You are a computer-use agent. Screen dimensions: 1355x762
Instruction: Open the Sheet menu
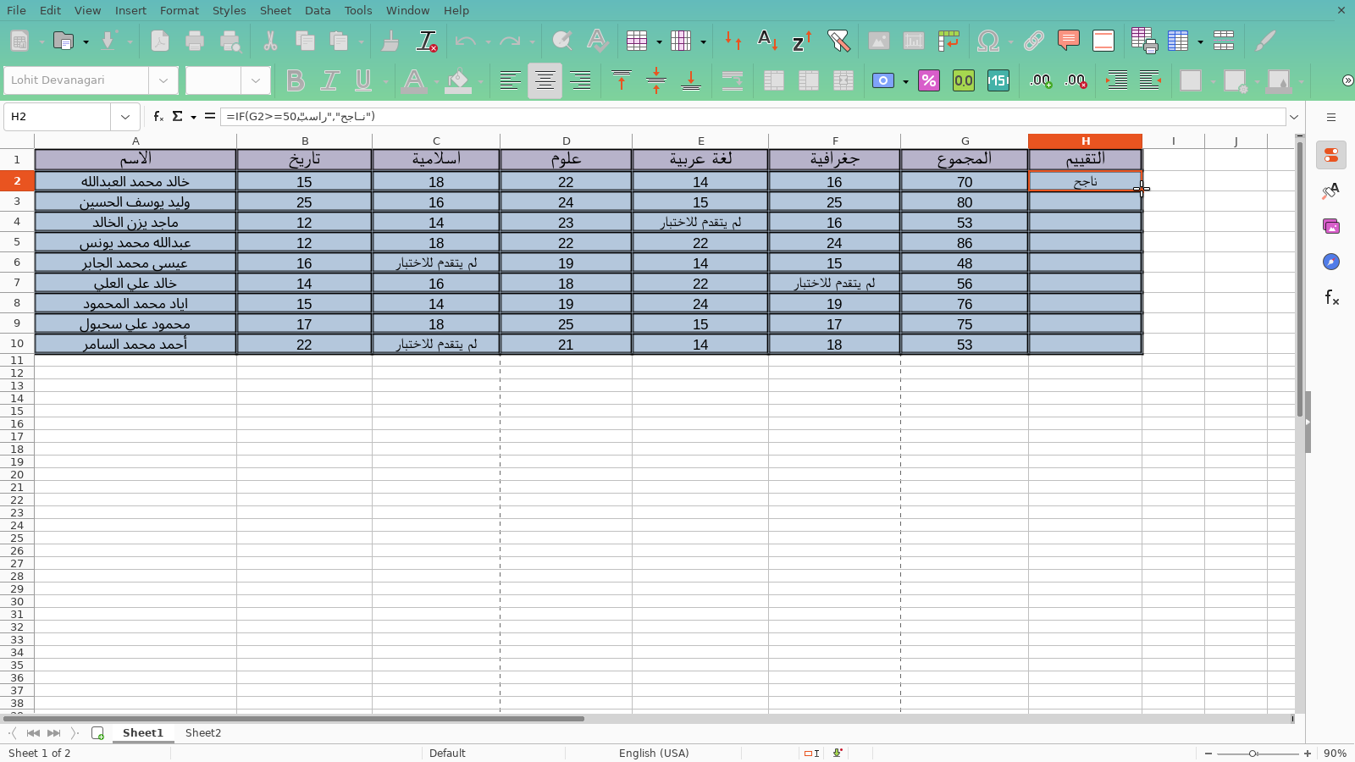[x=275, y=10]
